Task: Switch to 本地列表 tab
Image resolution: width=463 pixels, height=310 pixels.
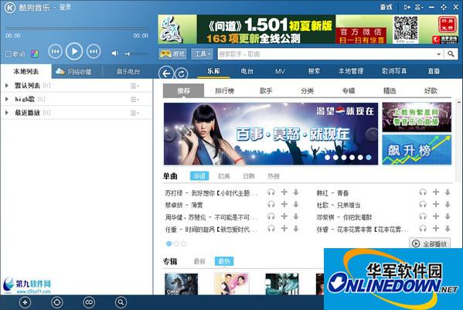Action: tap(26, 71)
